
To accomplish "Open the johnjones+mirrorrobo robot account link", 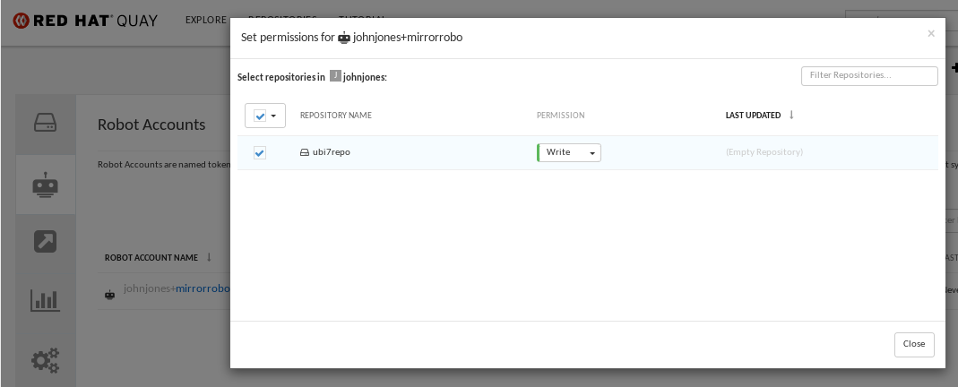I will (203, 288).
